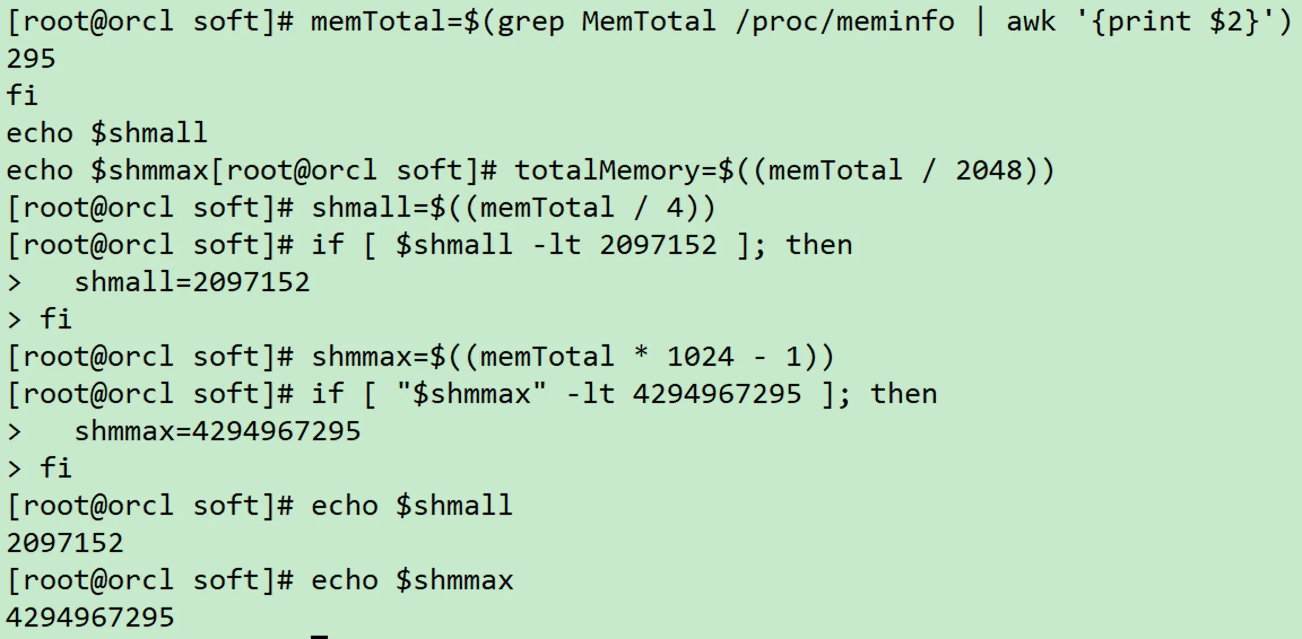The height and width of the screenshot is (639, 1302).
Task: Click the awk '{print $2}' text
Action: 1147,21
